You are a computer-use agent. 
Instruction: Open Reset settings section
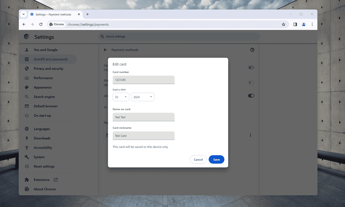[x=44, y=166]
